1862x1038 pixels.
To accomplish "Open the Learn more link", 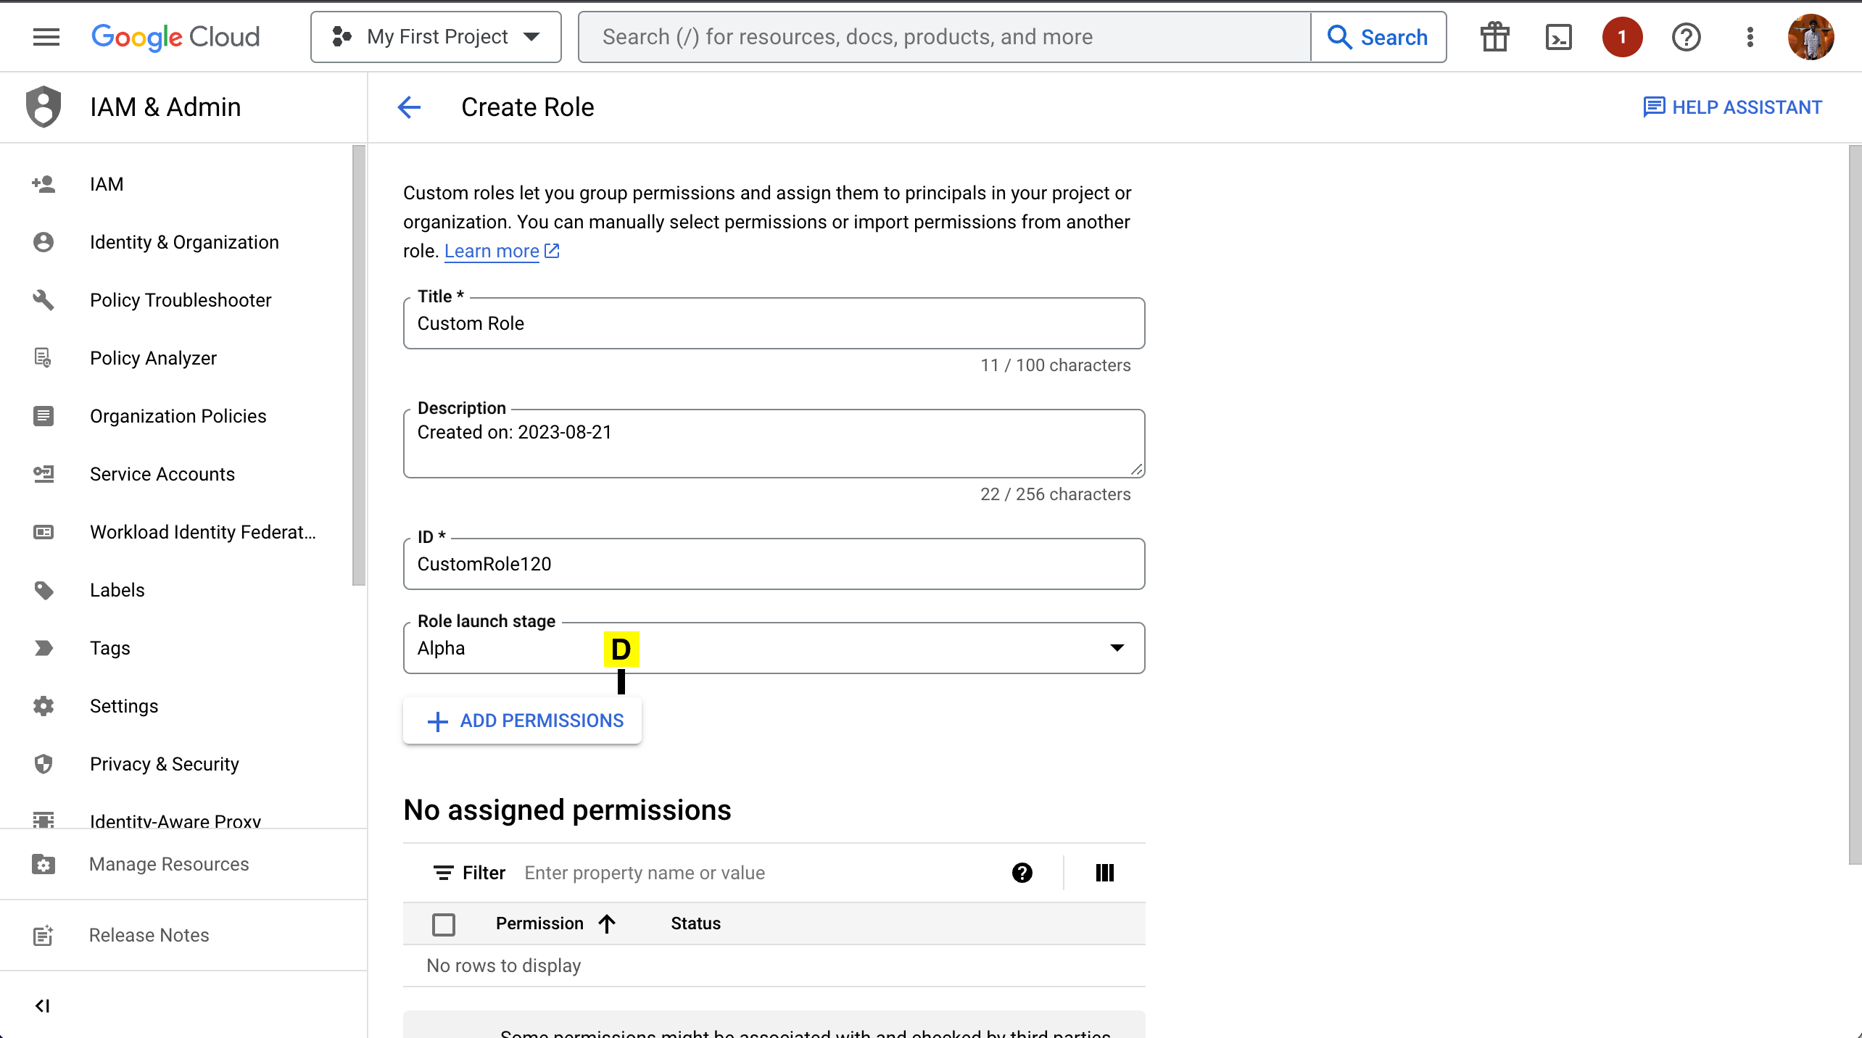I will coord(492,251).
